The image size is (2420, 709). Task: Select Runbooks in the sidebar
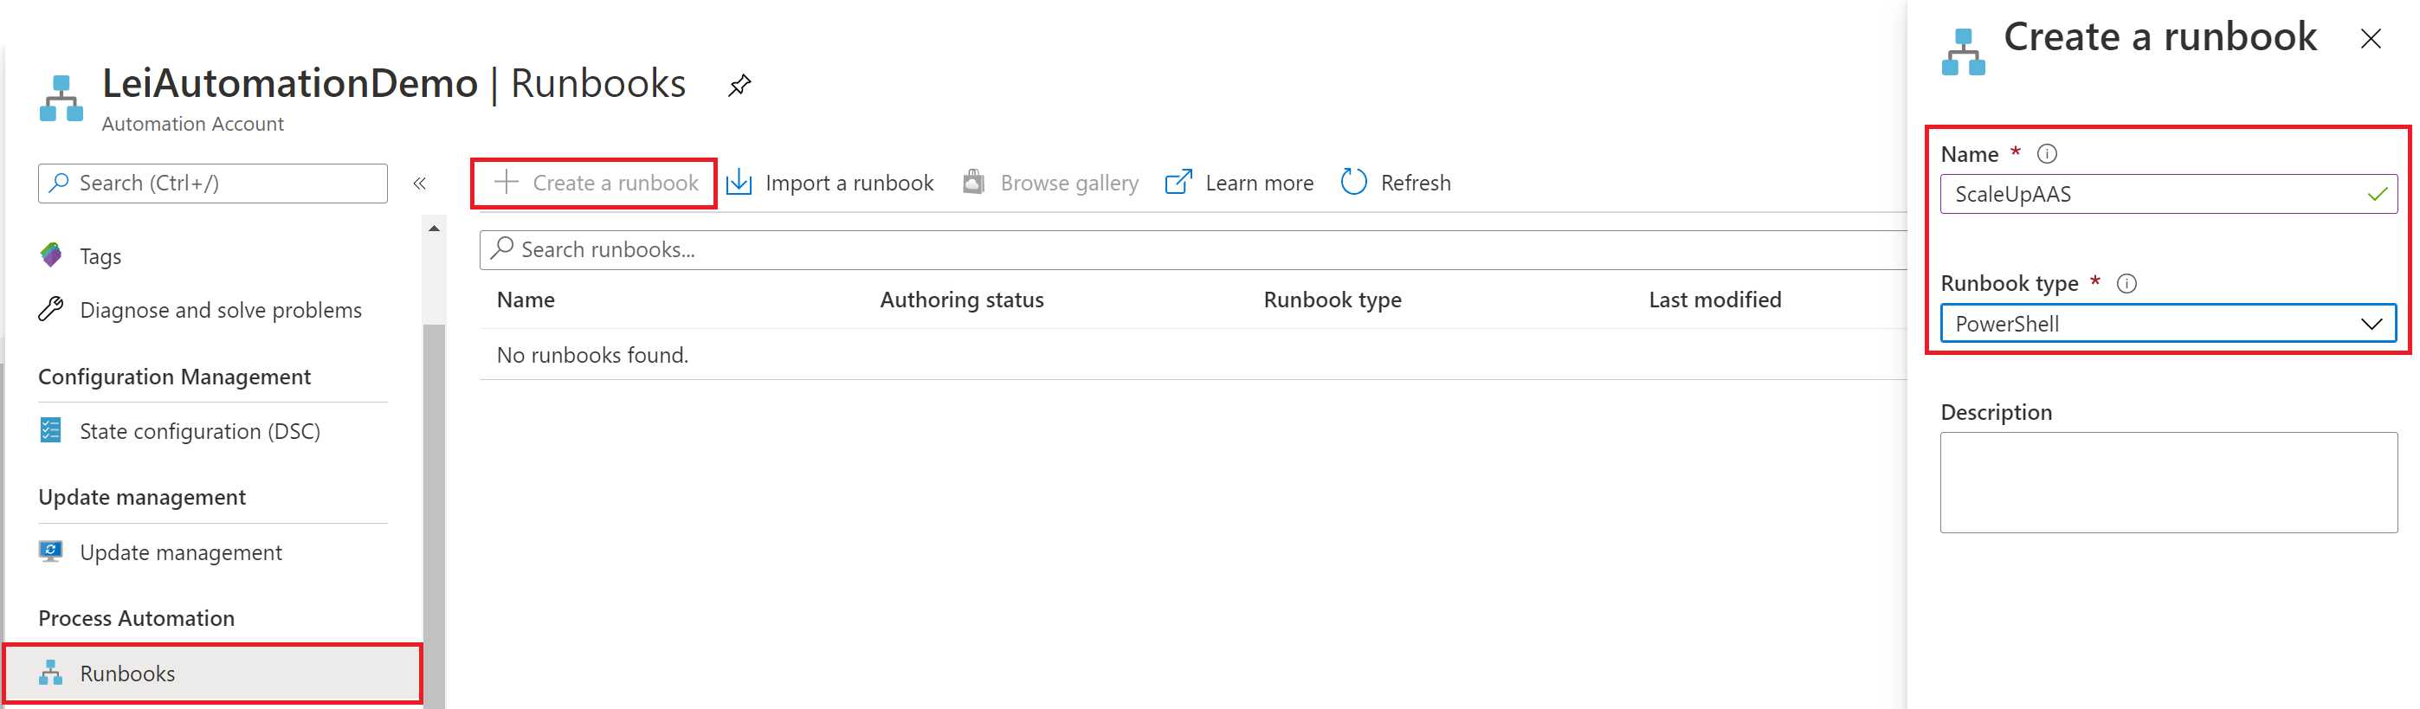coord(213,674)
